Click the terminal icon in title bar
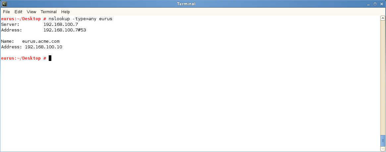This screenshot has height=152, width=386. (4, 4)
